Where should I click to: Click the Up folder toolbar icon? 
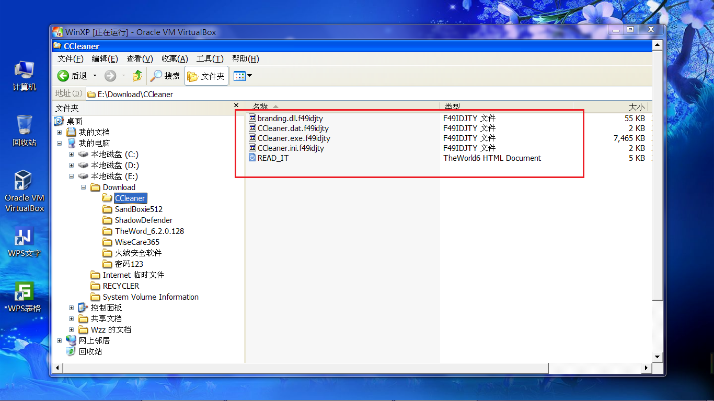tap(137, 76)
